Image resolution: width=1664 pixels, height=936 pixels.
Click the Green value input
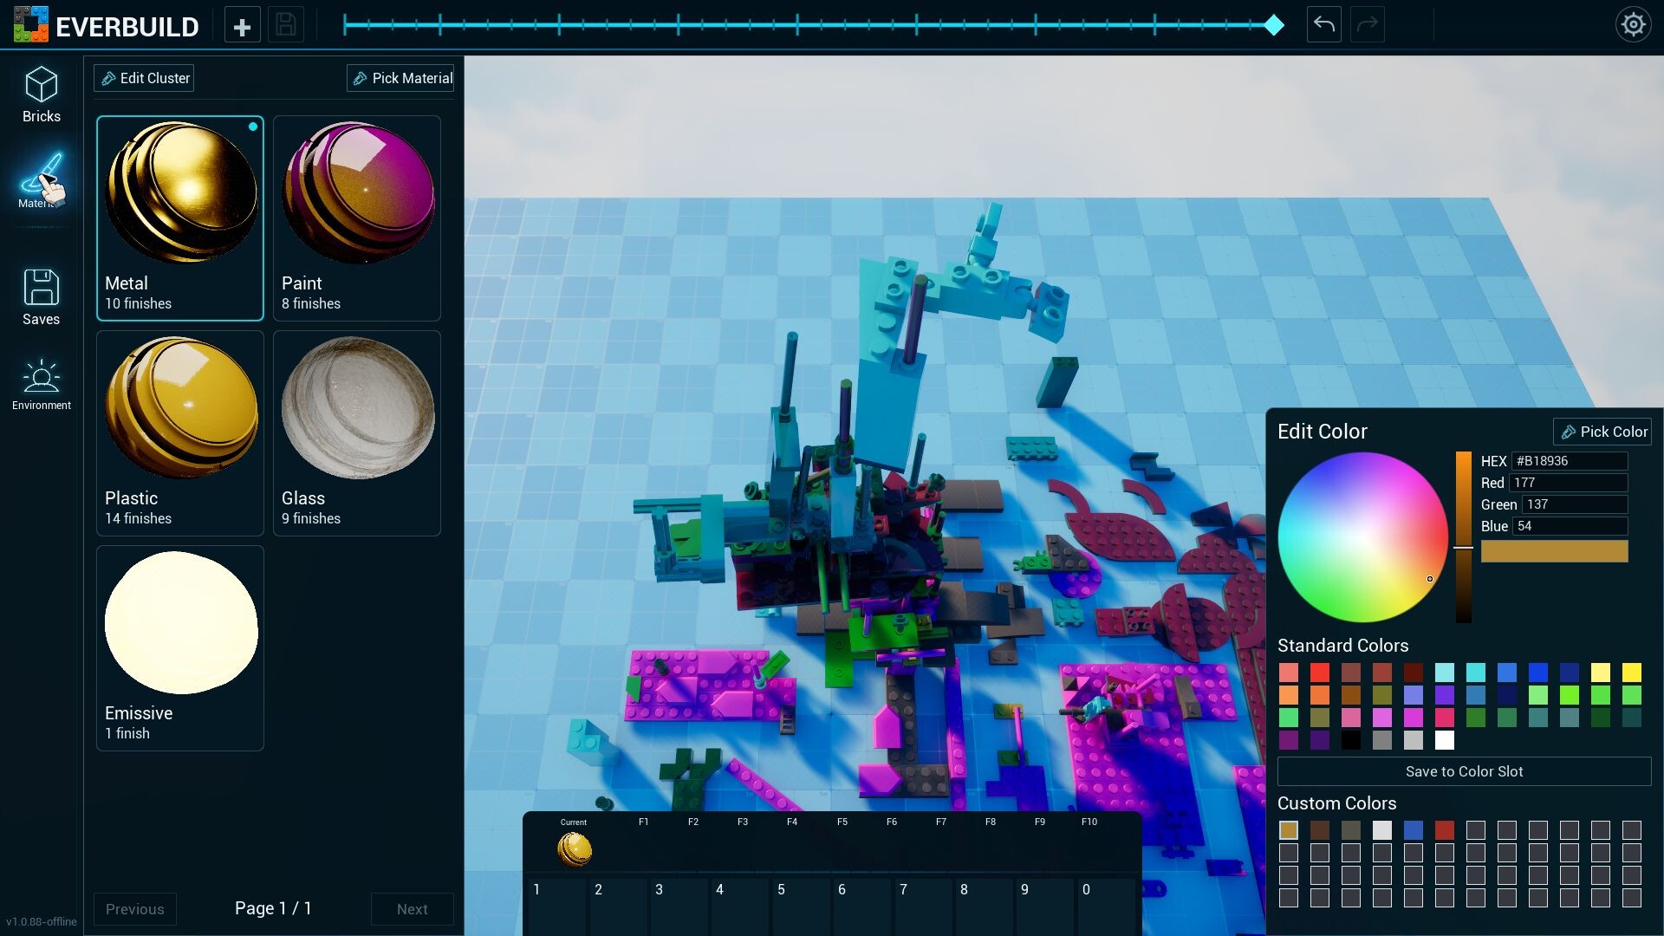(x=1576, y=504)
